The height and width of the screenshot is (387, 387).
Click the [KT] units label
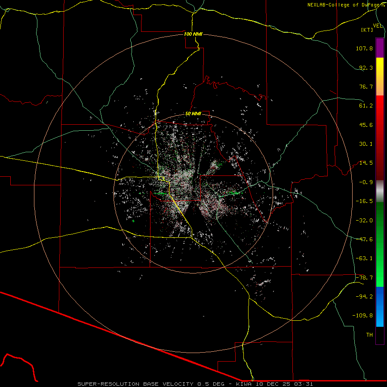(x=367, y=30)
